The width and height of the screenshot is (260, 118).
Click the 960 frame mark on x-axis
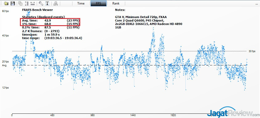point(92,116)
